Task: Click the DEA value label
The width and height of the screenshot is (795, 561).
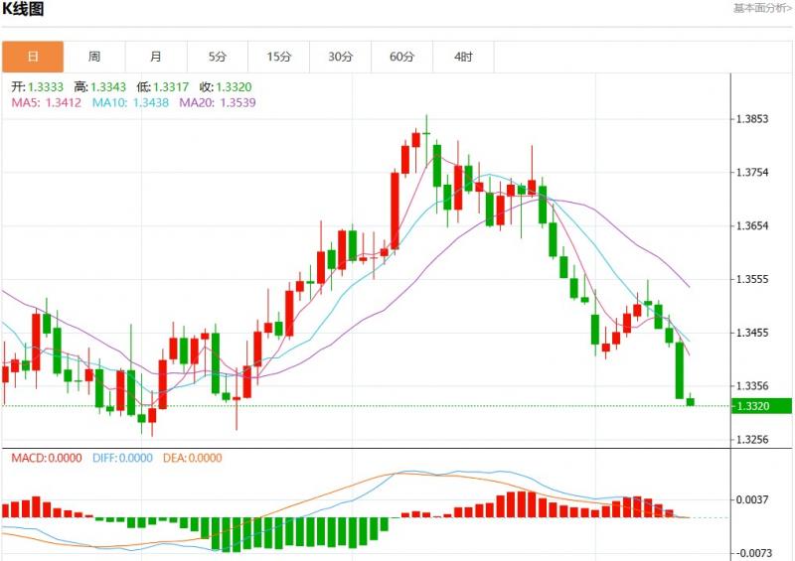Action: [193, 458]
